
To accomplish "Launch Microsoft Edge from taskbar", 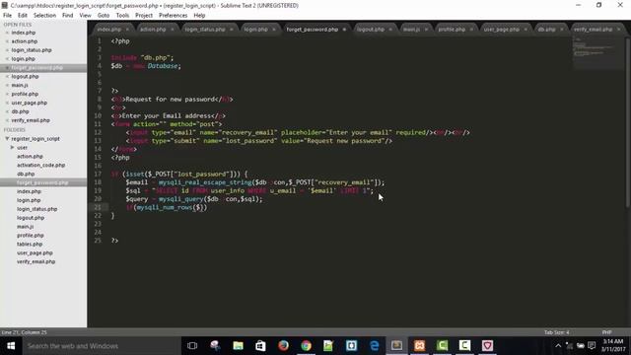I will pyautogui.click(x=375, y=346).
